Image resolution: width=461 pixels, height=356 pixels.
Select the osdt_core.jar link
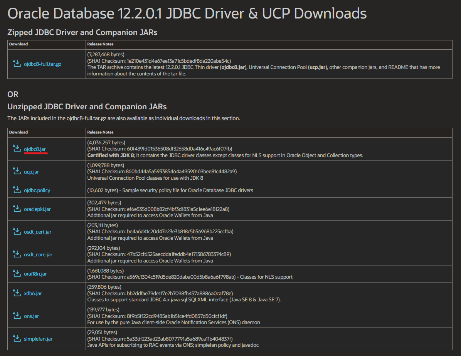38,254
